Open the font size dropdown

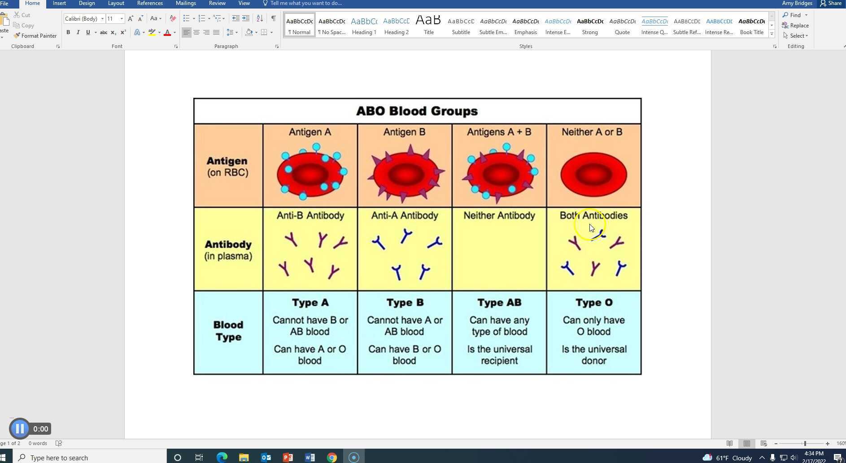[121, 18]
